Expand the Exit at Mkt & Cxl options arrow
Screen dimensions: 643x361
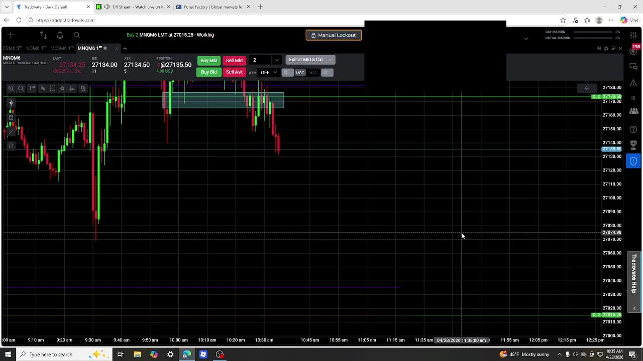tap(330, 60)
